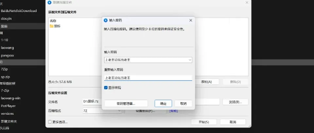This screenshot has width=314, height=133.
Task: Select PotPlayer in the left folder list
Action: 8,106
